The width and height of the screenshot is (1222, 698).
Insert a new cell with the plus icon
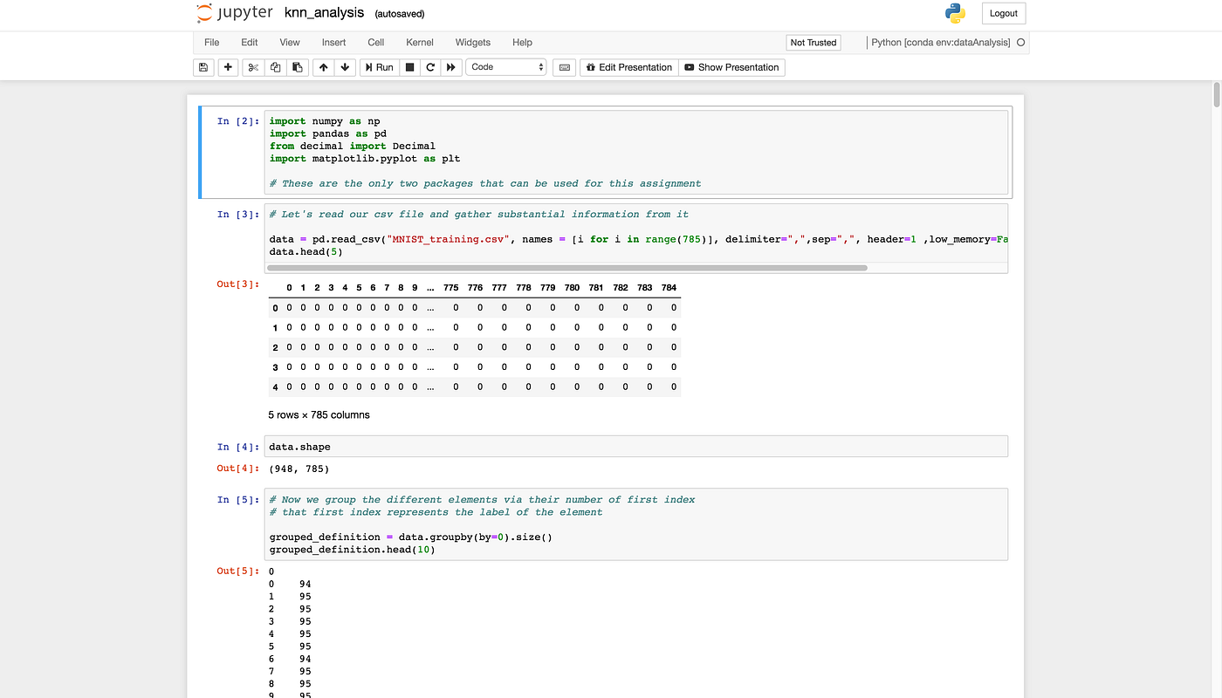pyautogui.click(x=228, y=67)
